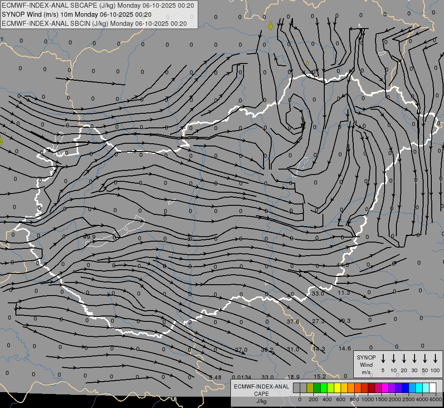Click the SBCAPE title line in header

(x=98, y=5)
